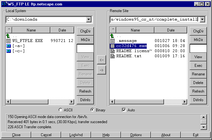The image size is (212, 140).
Task: Sort remote files by Date column header
Action: (x=171, y=30)
